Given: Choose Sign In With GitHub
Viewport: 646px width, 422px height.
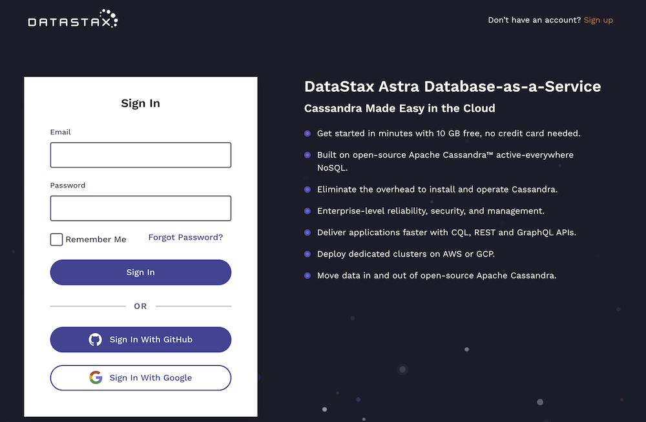Looking at the screenshot, I should (140, 339).
